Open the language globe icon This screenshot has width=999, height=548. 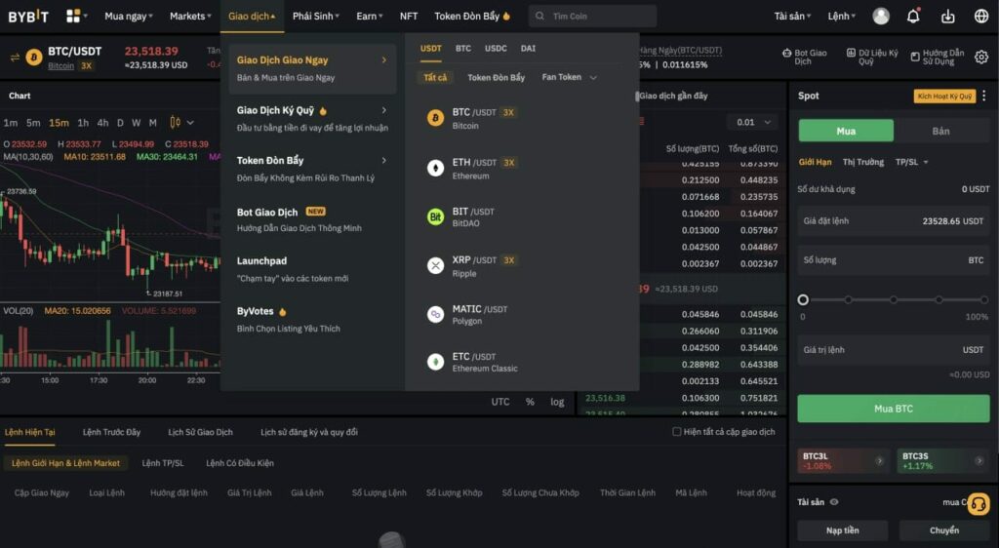pos(981,16)
